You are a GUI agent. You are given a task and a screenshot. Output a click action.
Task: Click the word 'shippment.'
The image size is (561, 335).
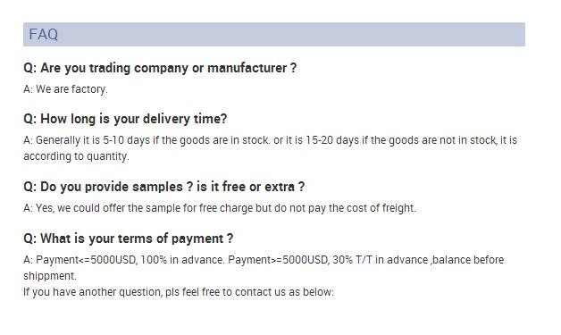pyautogui.click(x=50, y=276)
